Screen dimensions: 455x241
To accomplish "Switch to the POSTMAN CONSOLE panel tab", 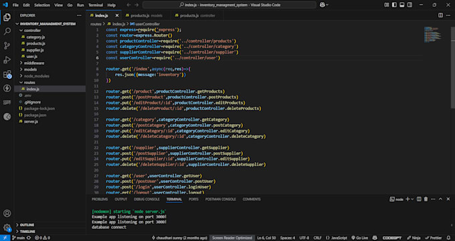I will coord(221,200).
